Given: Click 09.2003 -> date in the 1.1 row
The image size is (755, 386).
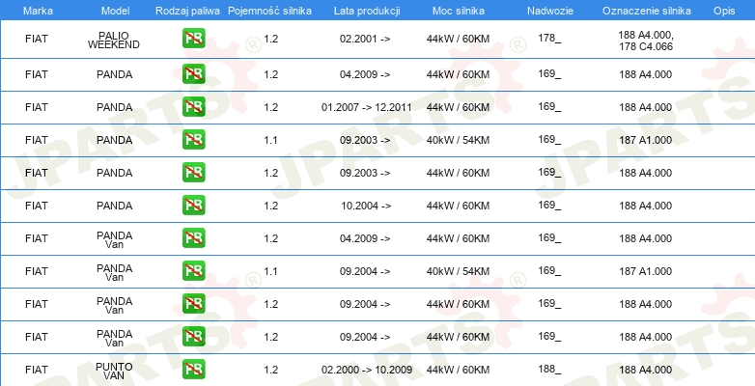Looking at the screenshot, I should 365,140.
